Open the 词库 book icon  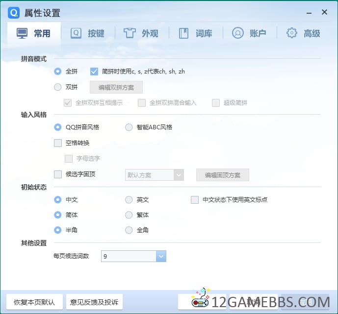click(183, 33)
